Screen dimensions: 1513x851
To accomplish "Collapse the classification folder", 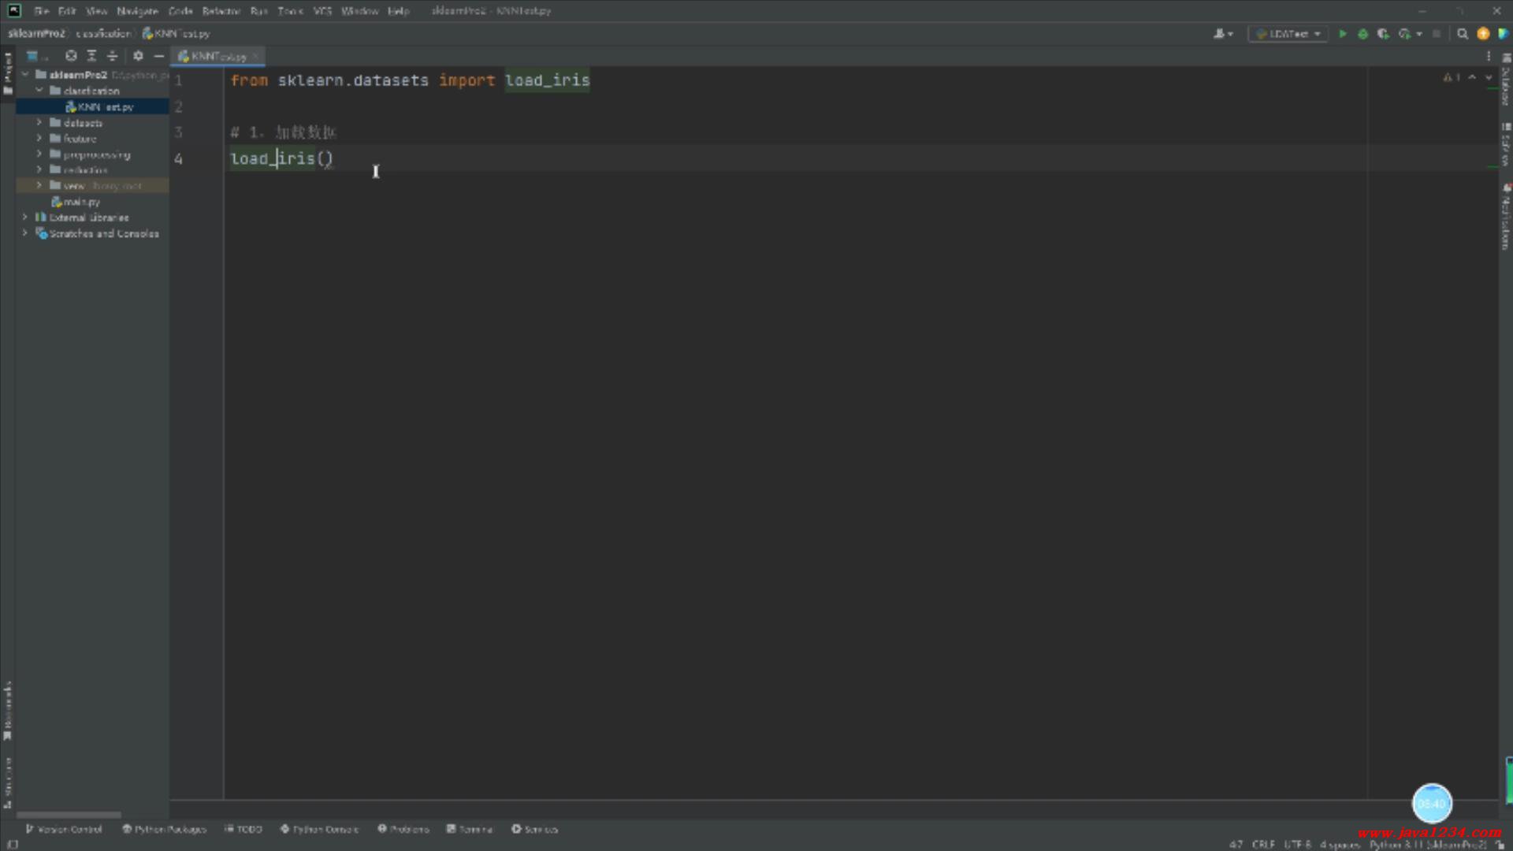I will click(39, 91).
